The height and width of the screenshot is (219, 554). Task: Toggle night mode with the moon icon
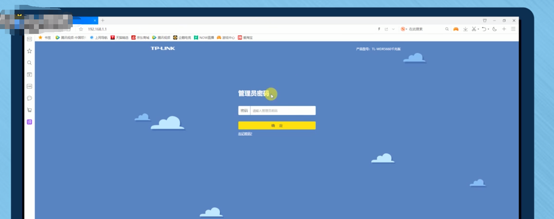pyautogui.click(x=495, y=29)
